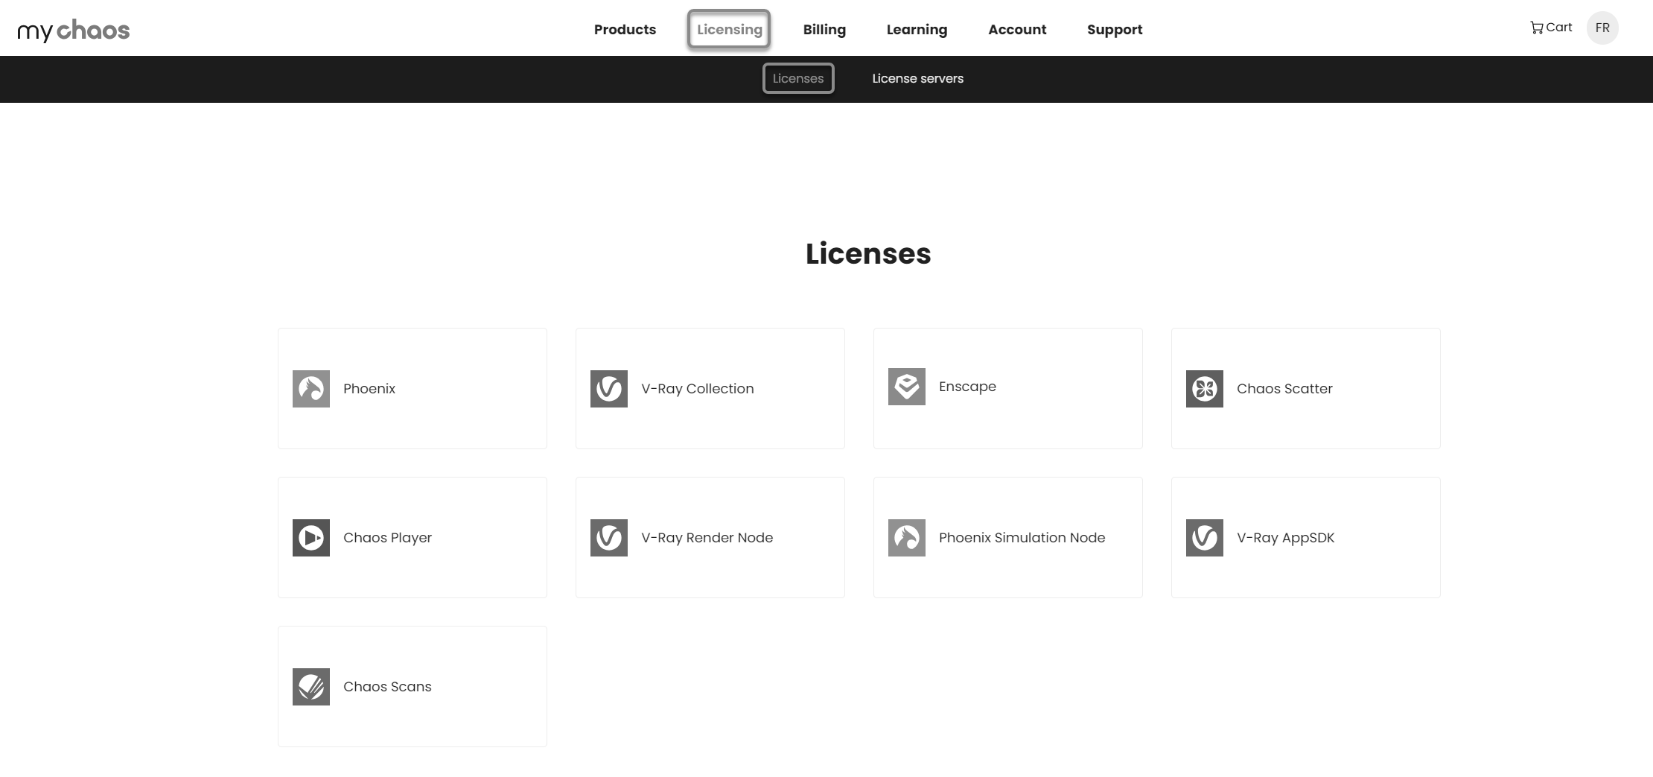Open V-Ray AppSDK license label
This screenshot has width=1653, height=777.
pos(1285,538)
